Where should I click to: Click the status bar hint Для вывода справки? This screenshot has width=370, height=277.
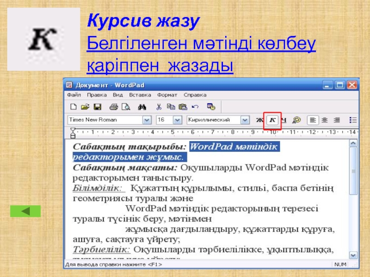(x=113, y=265)
